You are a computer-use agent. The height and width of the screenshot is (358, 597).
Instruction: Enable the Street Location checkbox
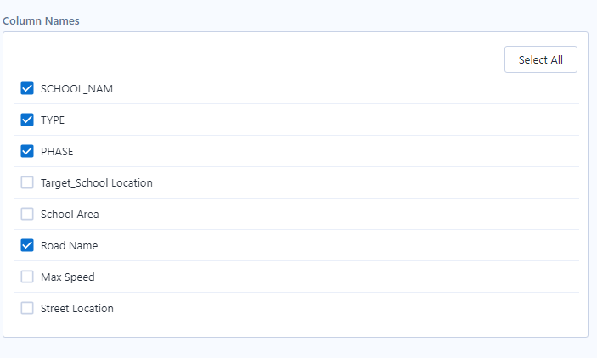point(27,308)
